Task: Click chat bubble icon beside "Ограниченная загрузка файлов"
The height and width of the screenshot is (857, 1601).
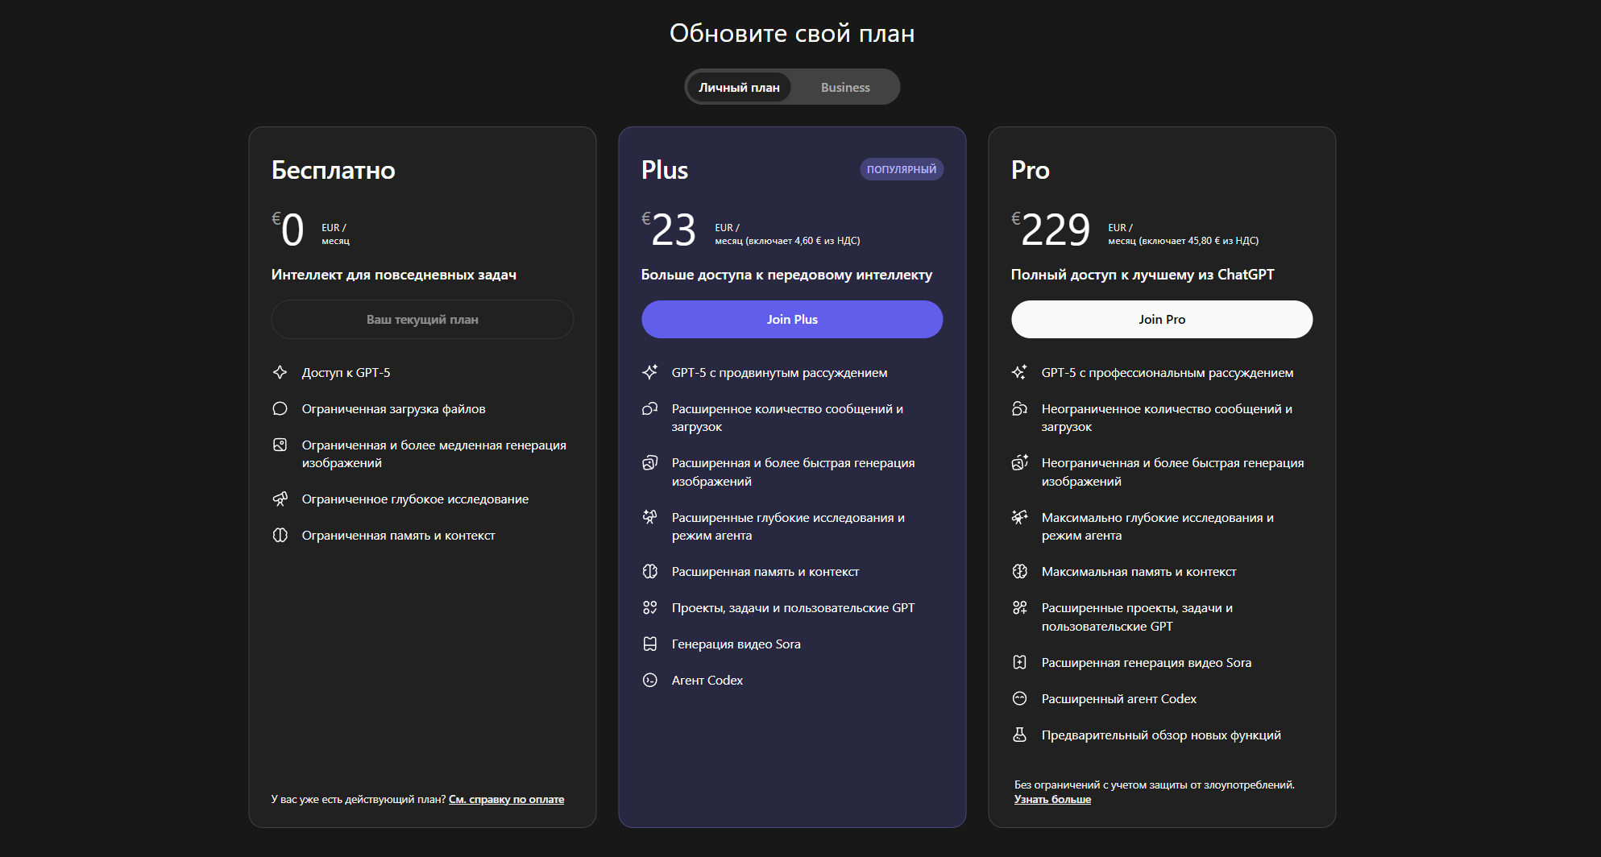Action: click(280, 408)
